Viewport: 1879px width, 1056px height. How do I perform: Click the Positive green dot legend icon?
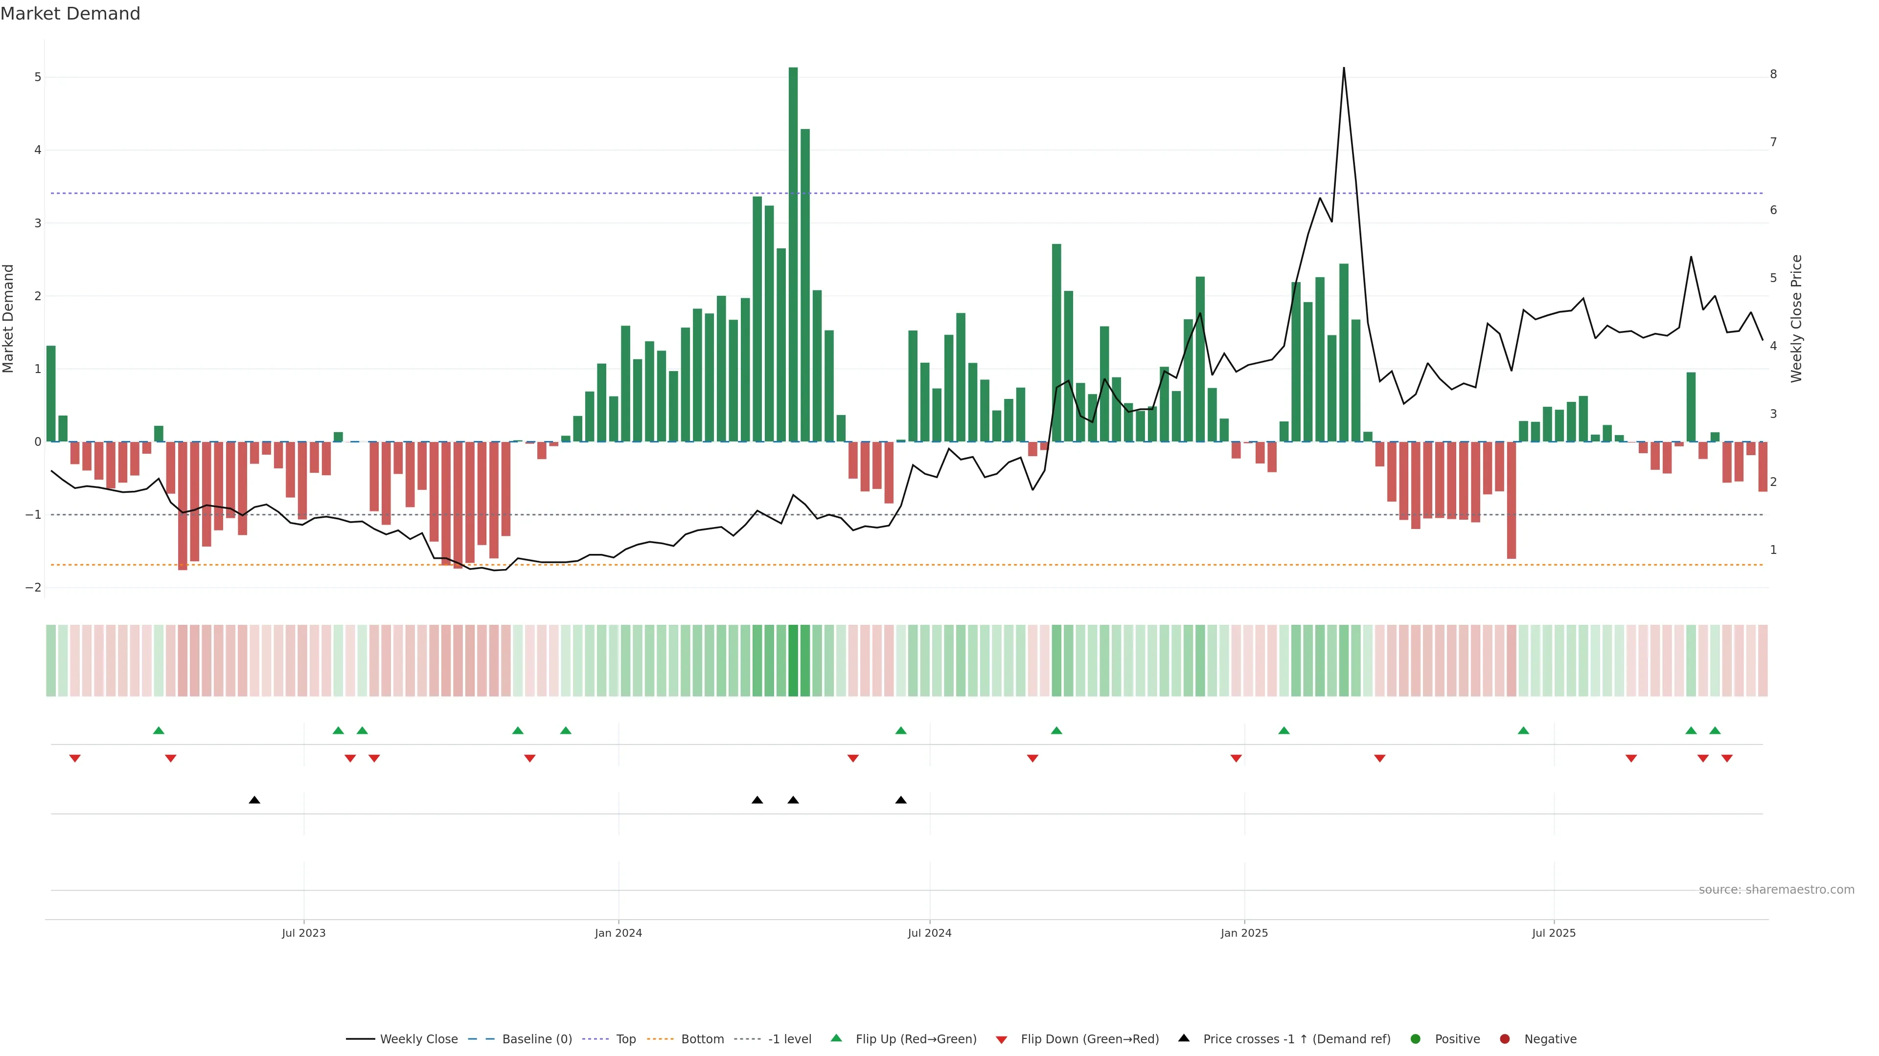(x=1416, y=1038)
